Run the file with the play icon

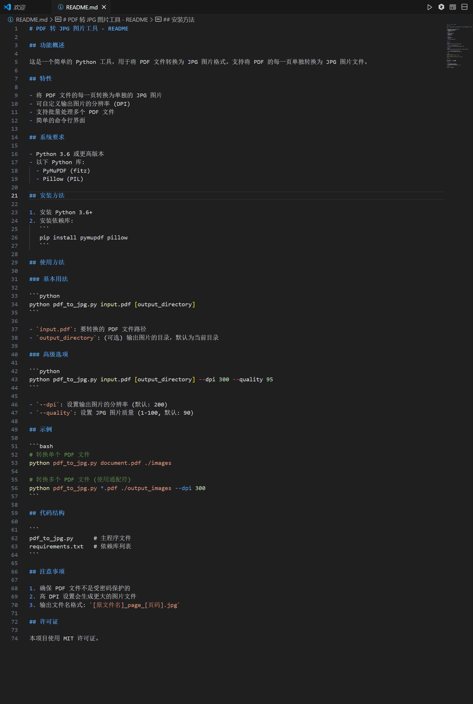click(x=430, y=7)
